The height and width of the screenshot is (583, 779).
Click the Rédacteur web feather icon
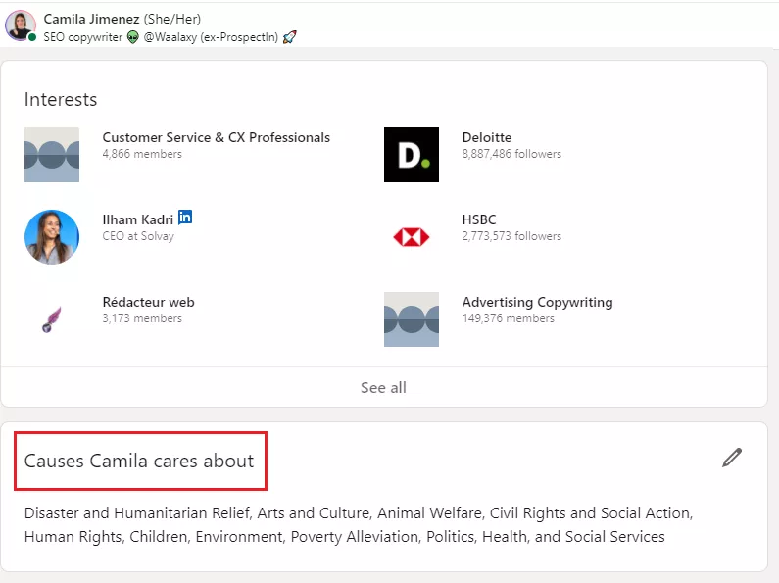(52, 319)
